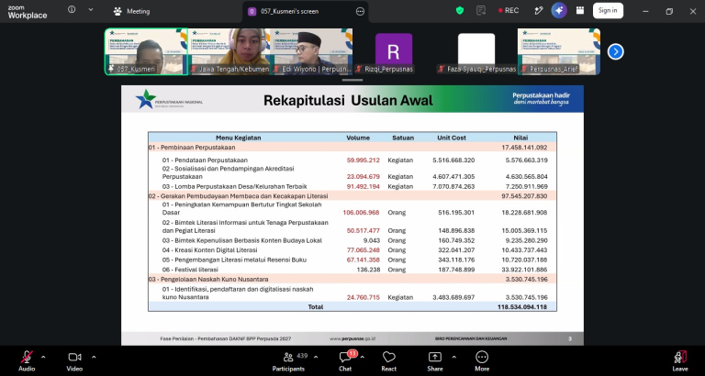Click the total value 118.534.094.118
Screen dimensions: 705x376
point(522,307)
